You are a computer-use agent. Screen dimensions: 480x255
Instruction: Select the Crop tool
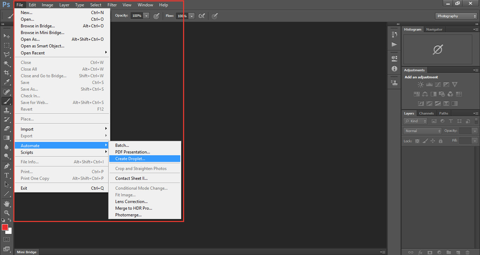pyautogui.click(x=7, y=73)
